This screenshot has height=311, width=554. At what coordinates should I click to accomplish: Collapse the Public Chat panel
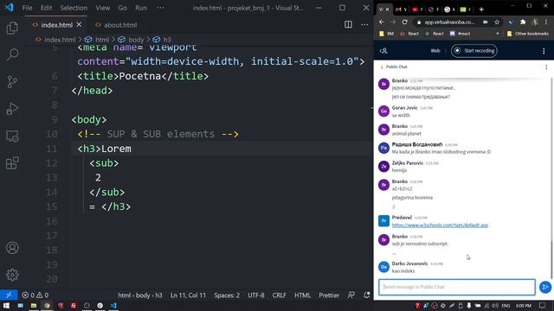(394, 67)
